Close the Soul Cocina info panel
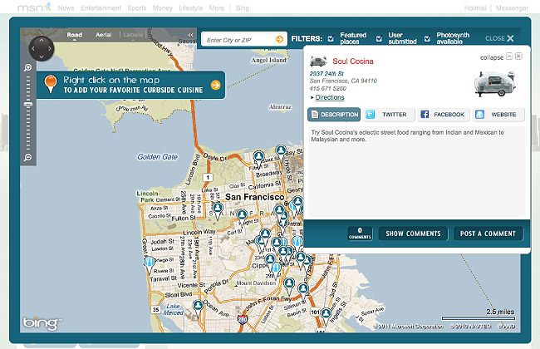This screenshot has width=540, height=349. pyautogui.click(x=518, y=57)
